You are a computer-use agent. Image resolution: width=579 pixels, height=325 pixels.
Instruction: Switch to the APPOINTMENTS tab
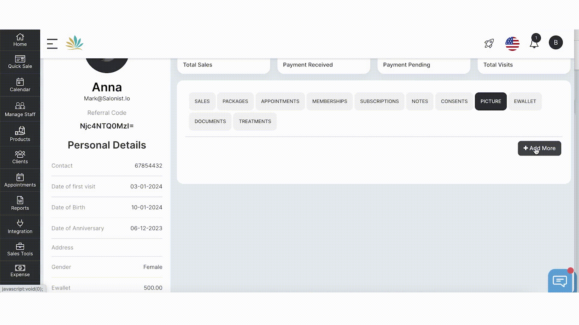(x=280, y=101)
